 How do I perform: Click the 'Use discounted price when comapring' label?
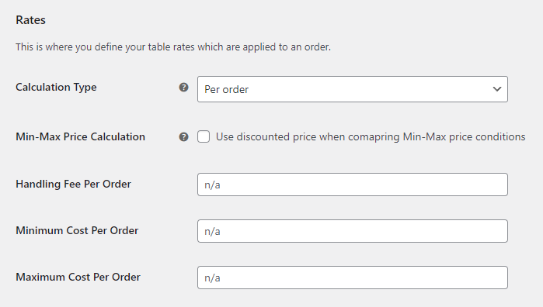click(371, 137)
